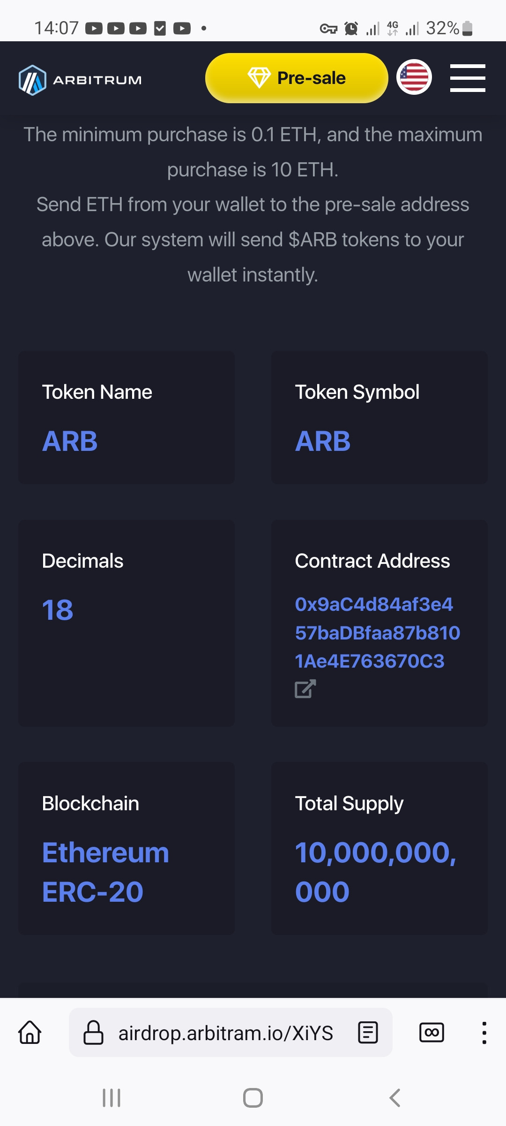506x1126 pixels.
Task: Tap the Blockchain Ethereum ERC-20 card
Action: (126, 848)
